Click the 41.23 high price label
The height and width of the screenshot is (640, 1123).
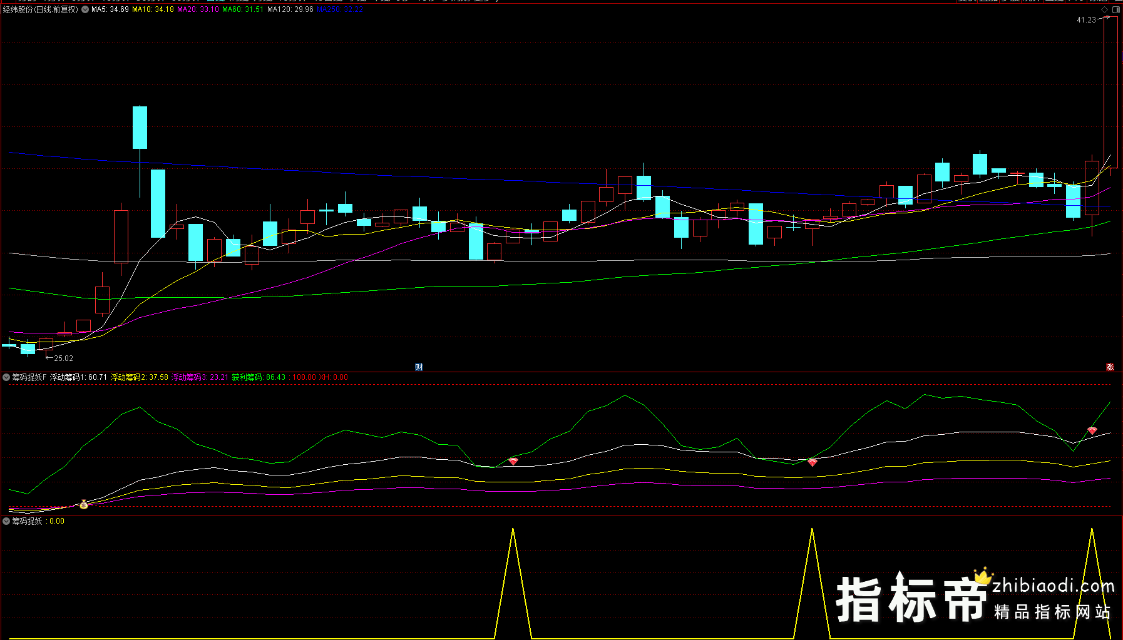click(1086, 20)
